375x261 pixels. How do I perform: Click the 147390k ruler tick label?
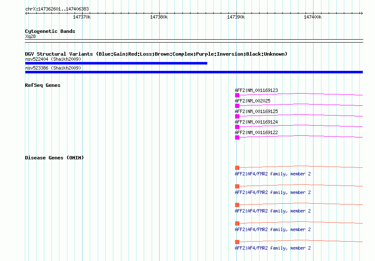click(x=236, y=17)
